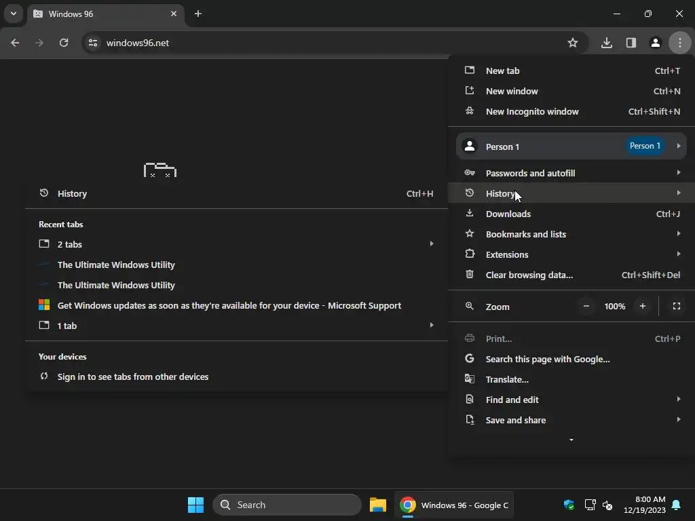
Task: Choose New tab menu item
Action: pos(571,71)
